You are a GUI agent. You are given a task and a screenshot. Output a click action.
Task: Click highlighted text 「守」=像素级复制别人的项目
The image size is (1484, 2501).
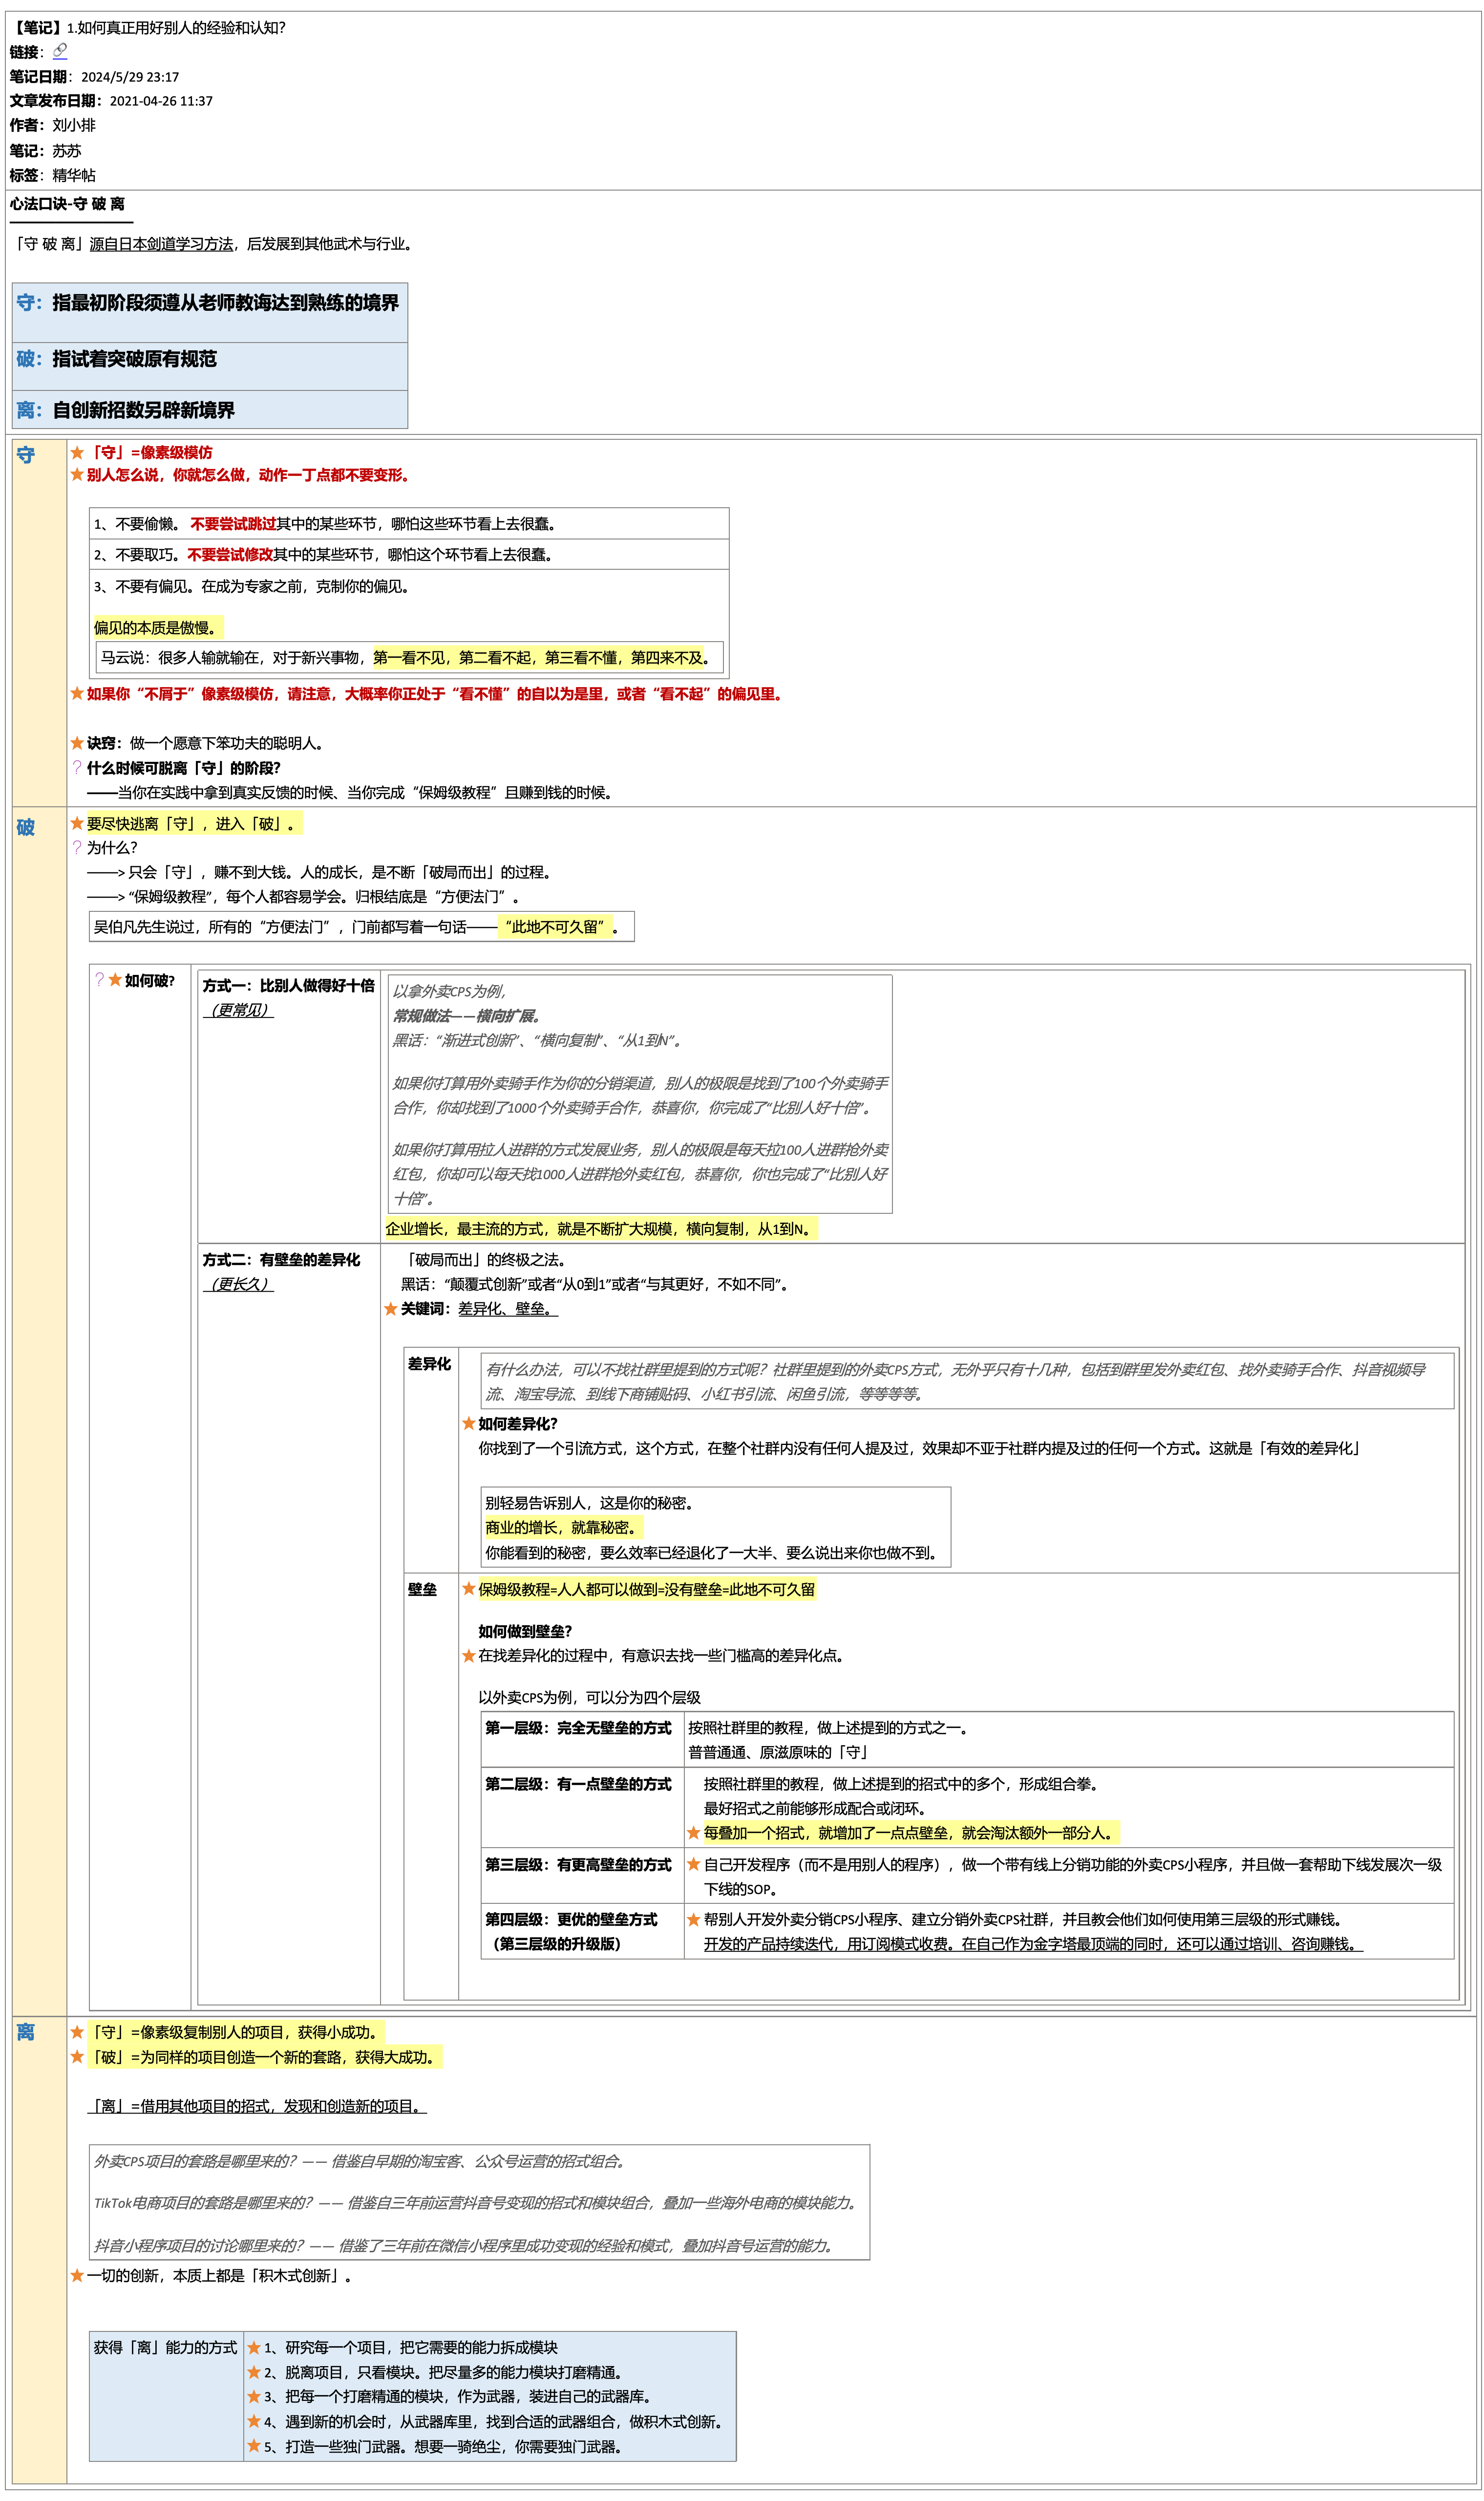[x=235, y=2032]
